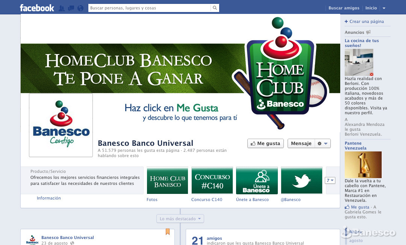Open the notifications globe icon
Screen dimensions: 406x245
80,8
